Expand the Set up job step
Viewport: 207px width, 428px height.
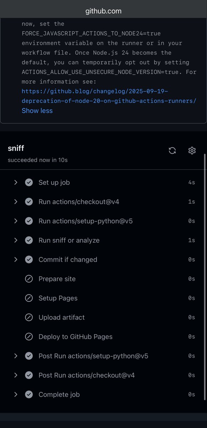[x=16, y=183]
